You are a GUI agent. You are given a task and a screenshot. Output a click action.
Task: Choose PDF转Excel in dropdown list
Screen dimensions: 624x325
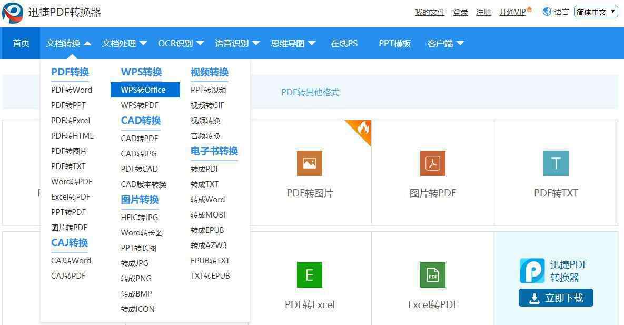click(71, 120)
